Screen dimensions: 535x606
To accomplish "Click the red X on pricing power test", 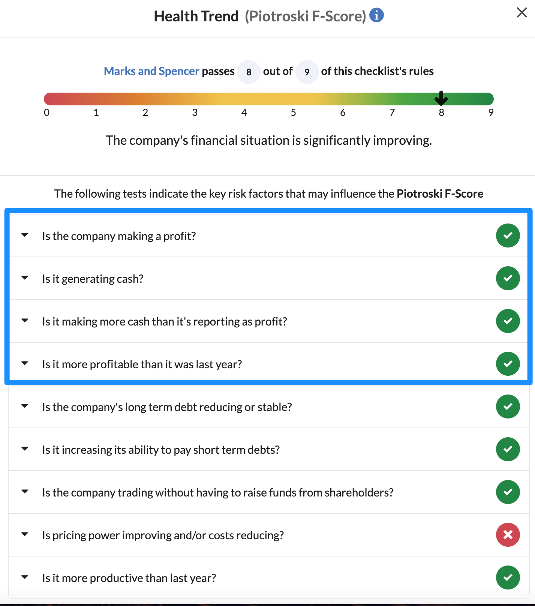I will 508,535.
